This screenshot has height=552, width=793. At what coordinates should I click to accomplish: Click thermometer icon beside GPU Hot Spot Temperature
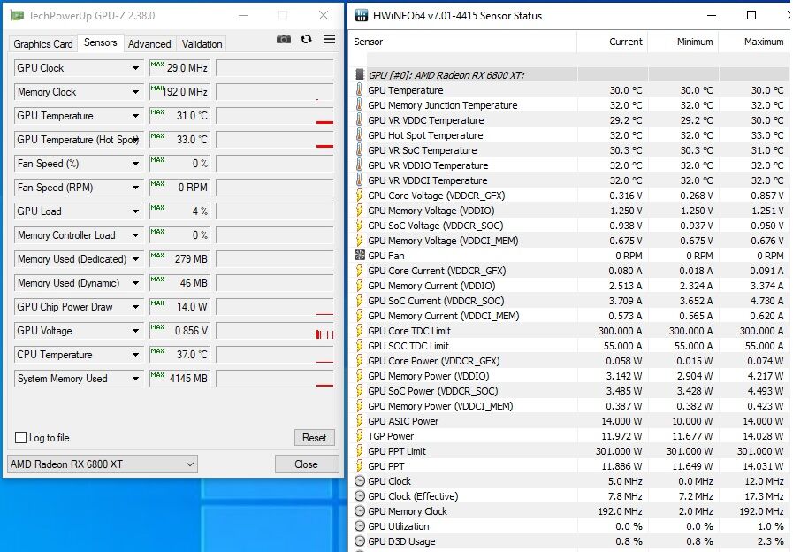pyautogui.click(x=360, y=135)
